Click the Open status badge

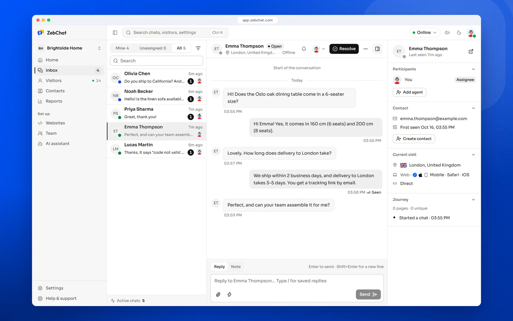275,46
